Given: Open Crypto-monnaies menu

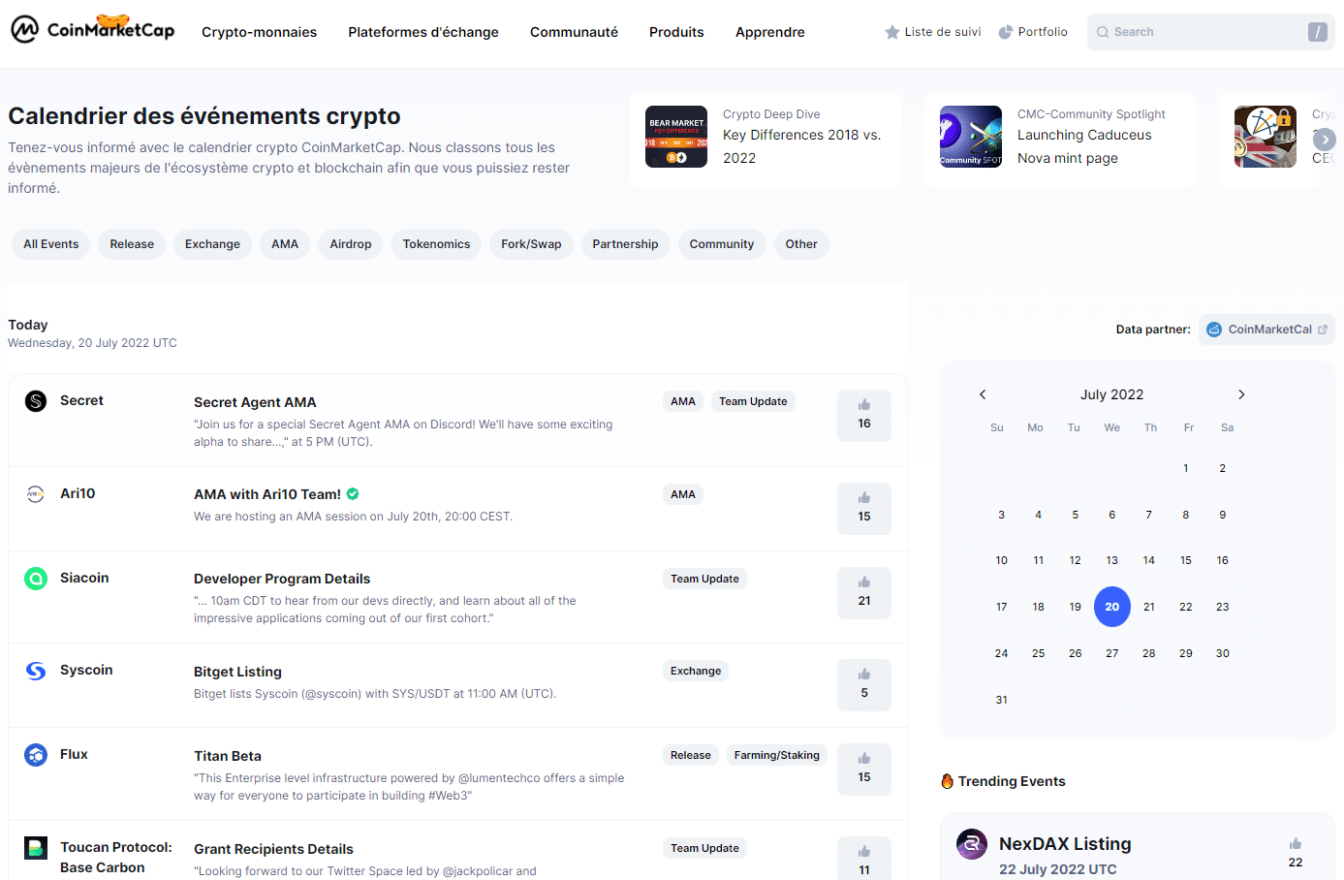Looking at the screenshot, I should pos(259,32).
